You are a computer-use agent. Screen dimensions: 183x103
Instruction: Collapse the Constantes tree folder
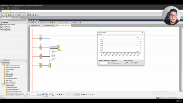pos(1,64)
